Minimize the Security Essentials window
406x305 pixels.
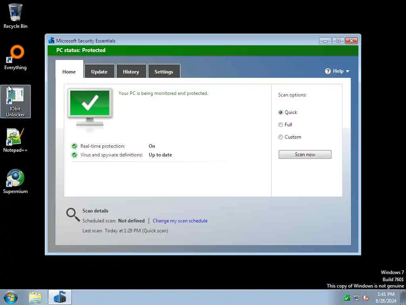point(325,41)
